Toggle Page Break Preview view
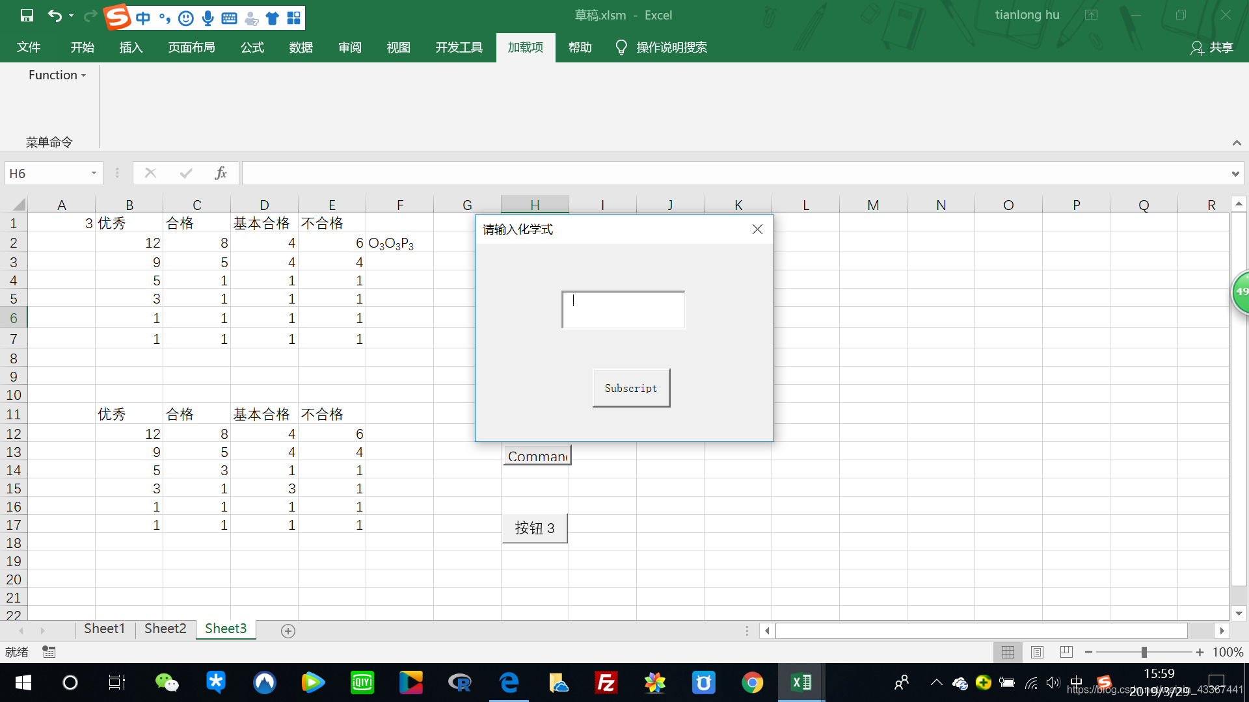The width and height of the screenshot is (1249, 702). tap(1066, 652)
